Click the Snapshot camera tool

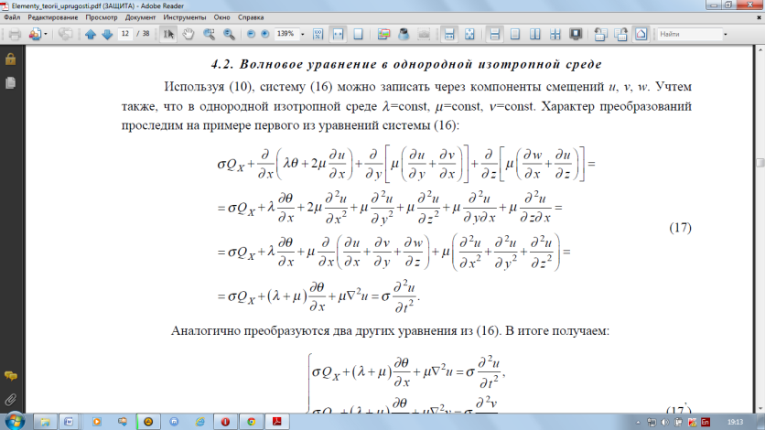pyautogui.click(x=424, y=34)
